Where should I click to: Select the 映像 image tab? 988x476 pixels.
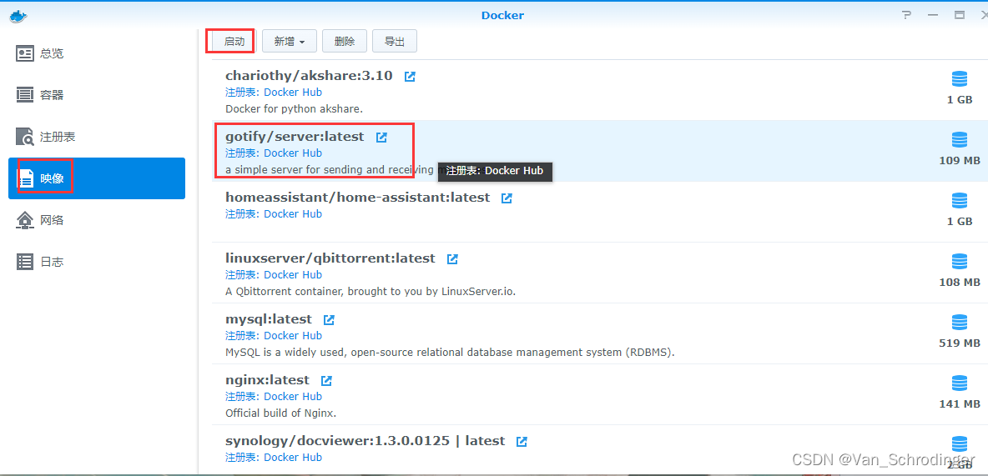(97, 178)
